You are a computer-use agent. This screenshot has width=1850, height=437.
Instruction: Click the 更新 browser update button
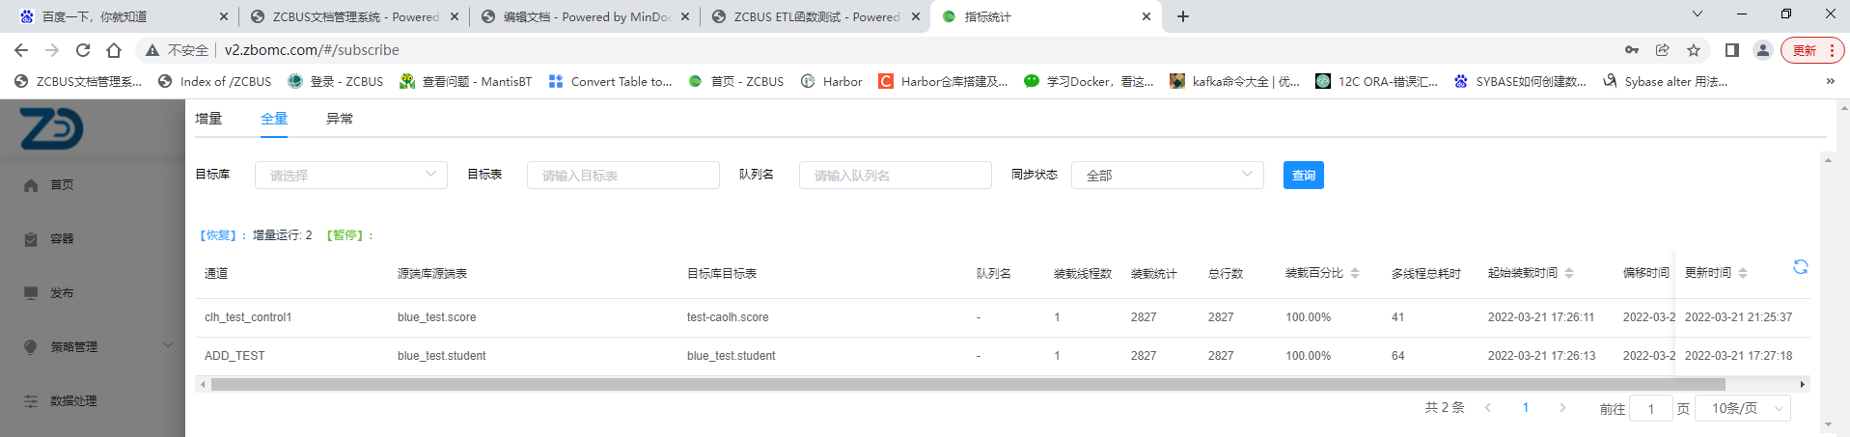click(x=1812, y=50)
